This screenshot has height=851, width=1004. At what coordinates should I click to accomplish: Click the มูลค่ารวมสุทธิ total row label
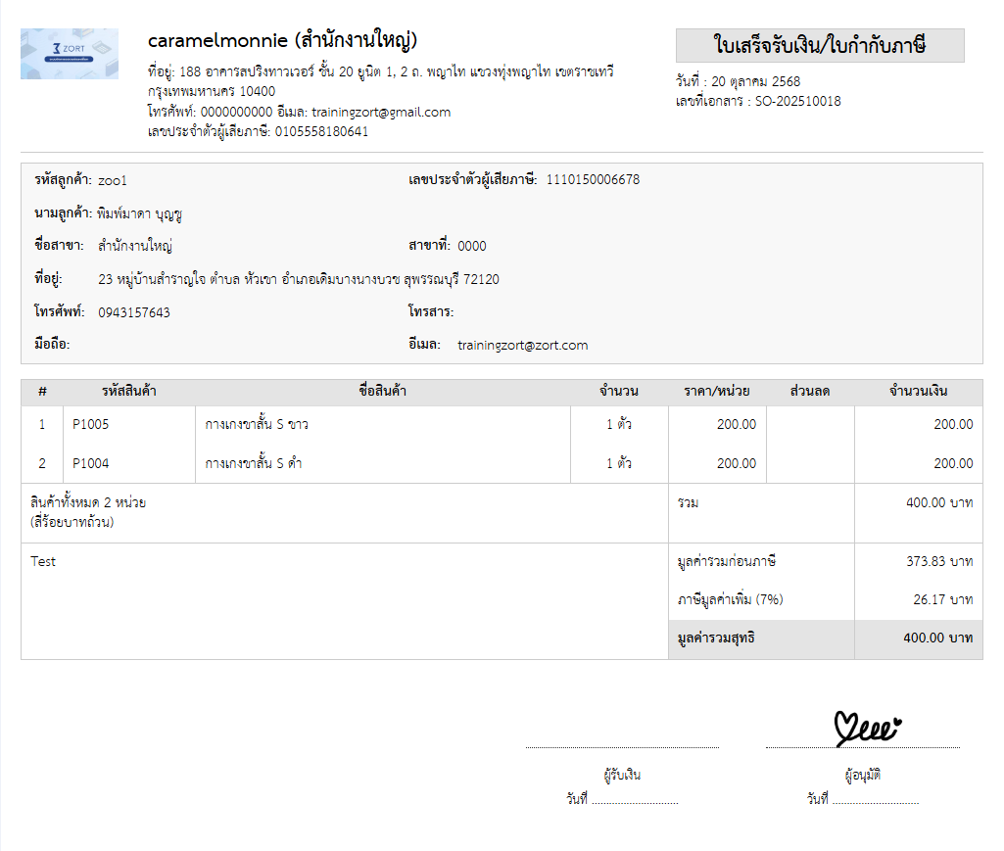[x=716, y=638]
